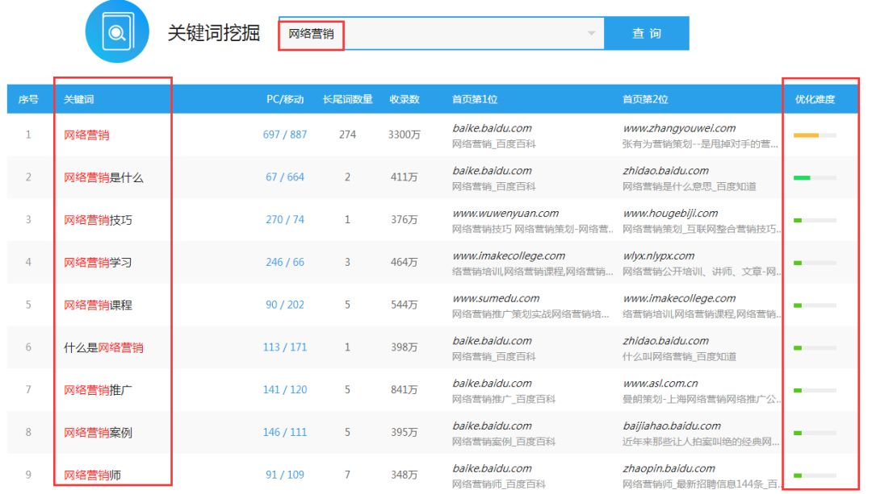Open zhaopin.baidu.com result in row 9
The image size is (872, 494).
tap(669, 468)
